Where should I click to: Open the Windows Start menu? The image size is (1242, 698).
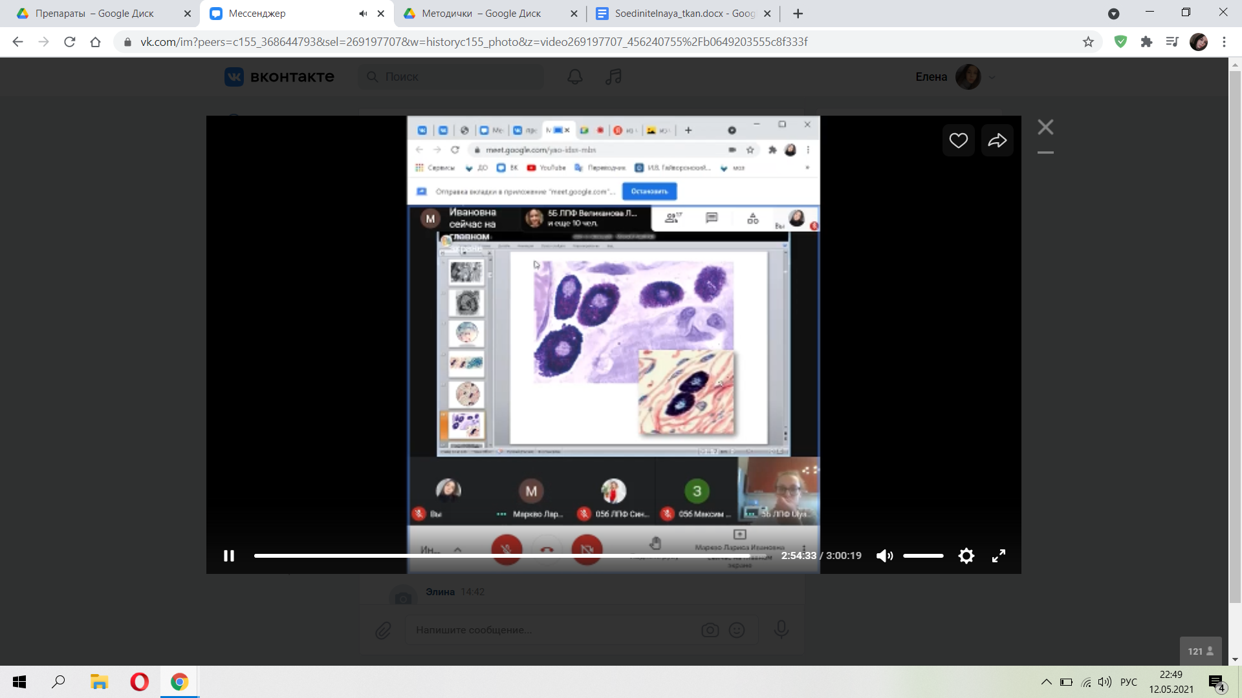[x=19, y=682]
